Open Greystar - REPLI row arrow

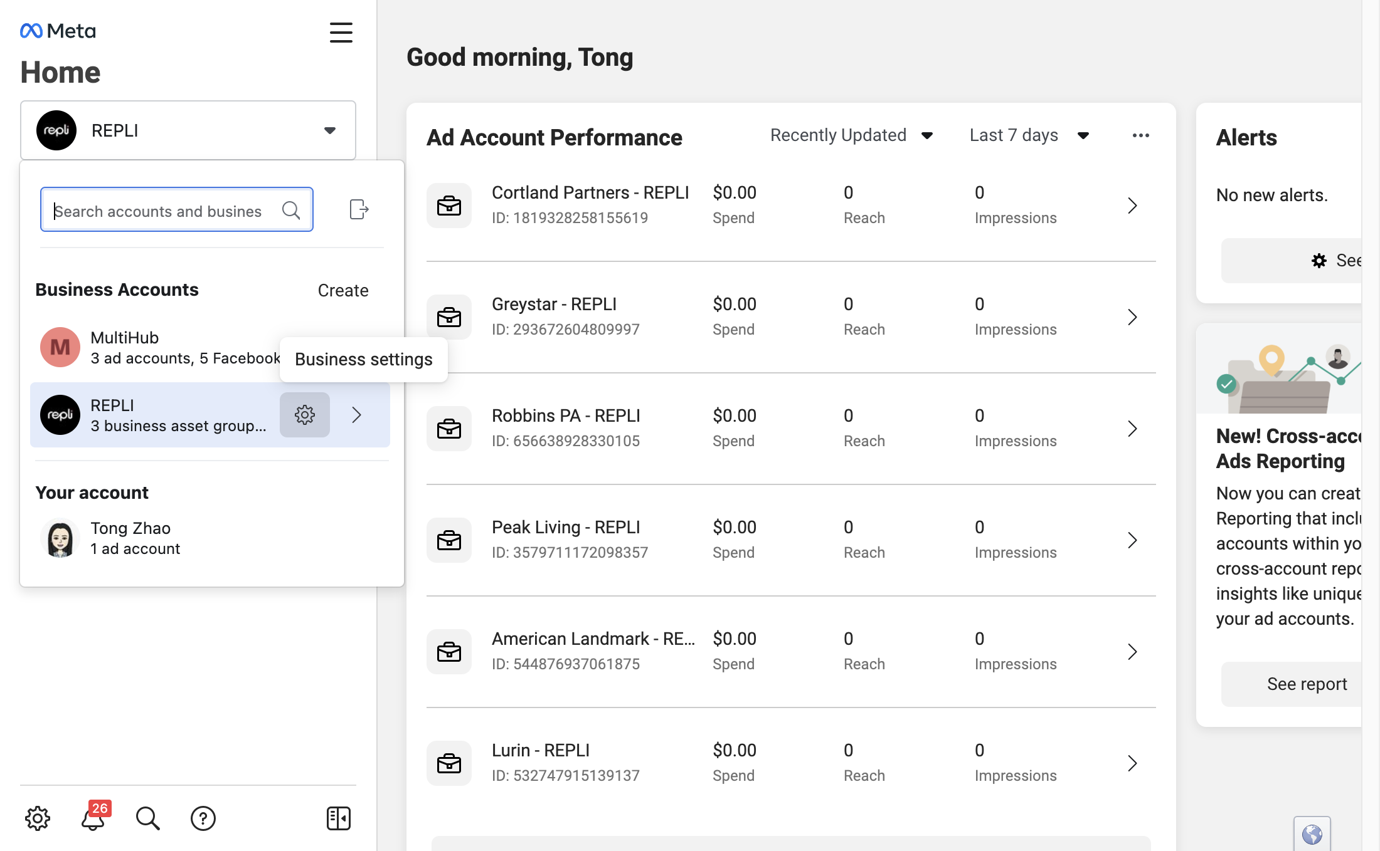pos(1132,317)
